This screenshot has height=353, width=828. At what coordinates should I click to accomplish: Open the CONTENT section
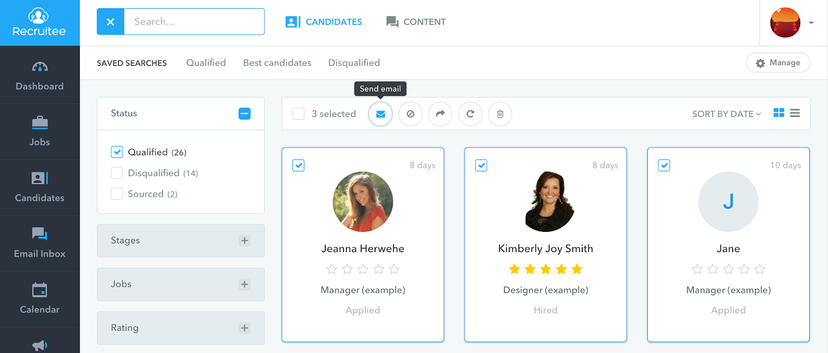[415, 22]
